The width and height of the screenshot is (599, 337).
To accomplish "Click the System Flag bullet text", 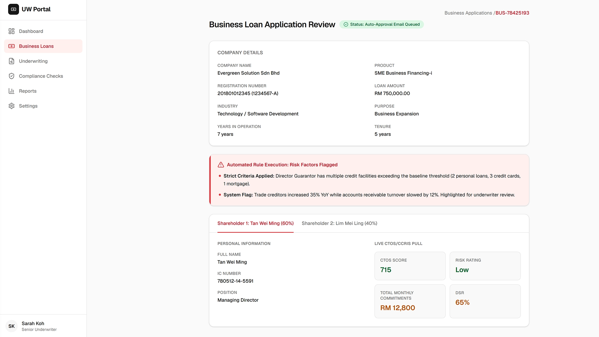I will 369,195.
